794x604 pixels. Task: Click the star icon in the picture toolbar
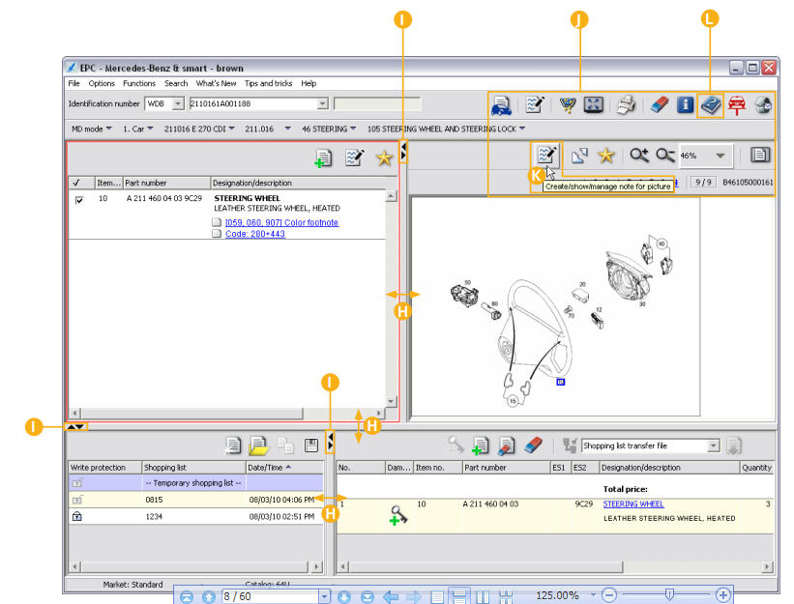pyautogui.click(x=606, y=156)
